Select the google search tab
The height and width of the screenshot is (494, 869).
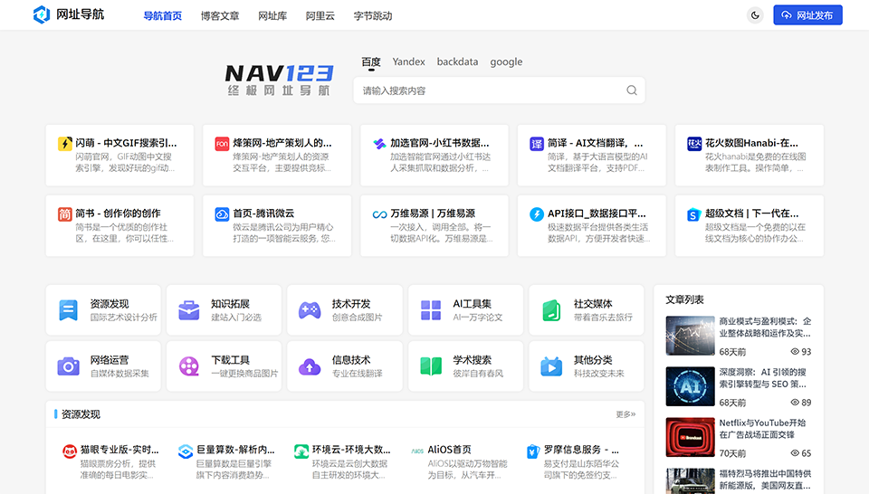click(506, 62)
